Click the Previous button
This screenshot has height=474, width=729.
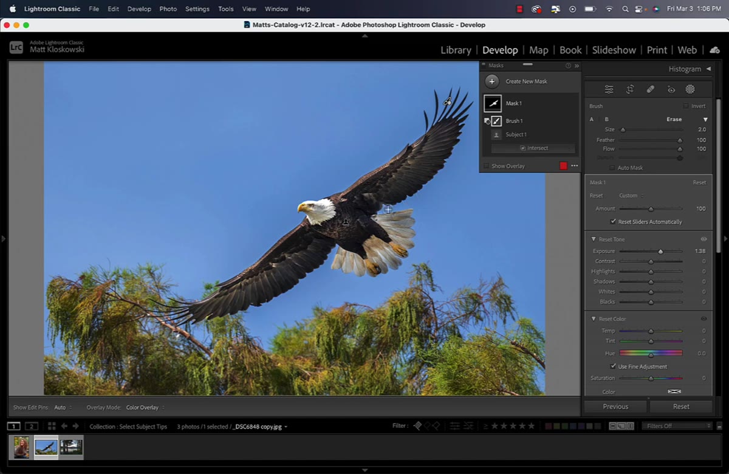[x=615, y=407]
